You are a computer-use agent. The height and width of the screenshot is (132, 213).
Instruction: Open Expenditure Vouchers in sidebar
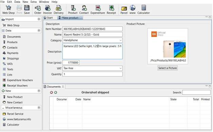(18, 80)
